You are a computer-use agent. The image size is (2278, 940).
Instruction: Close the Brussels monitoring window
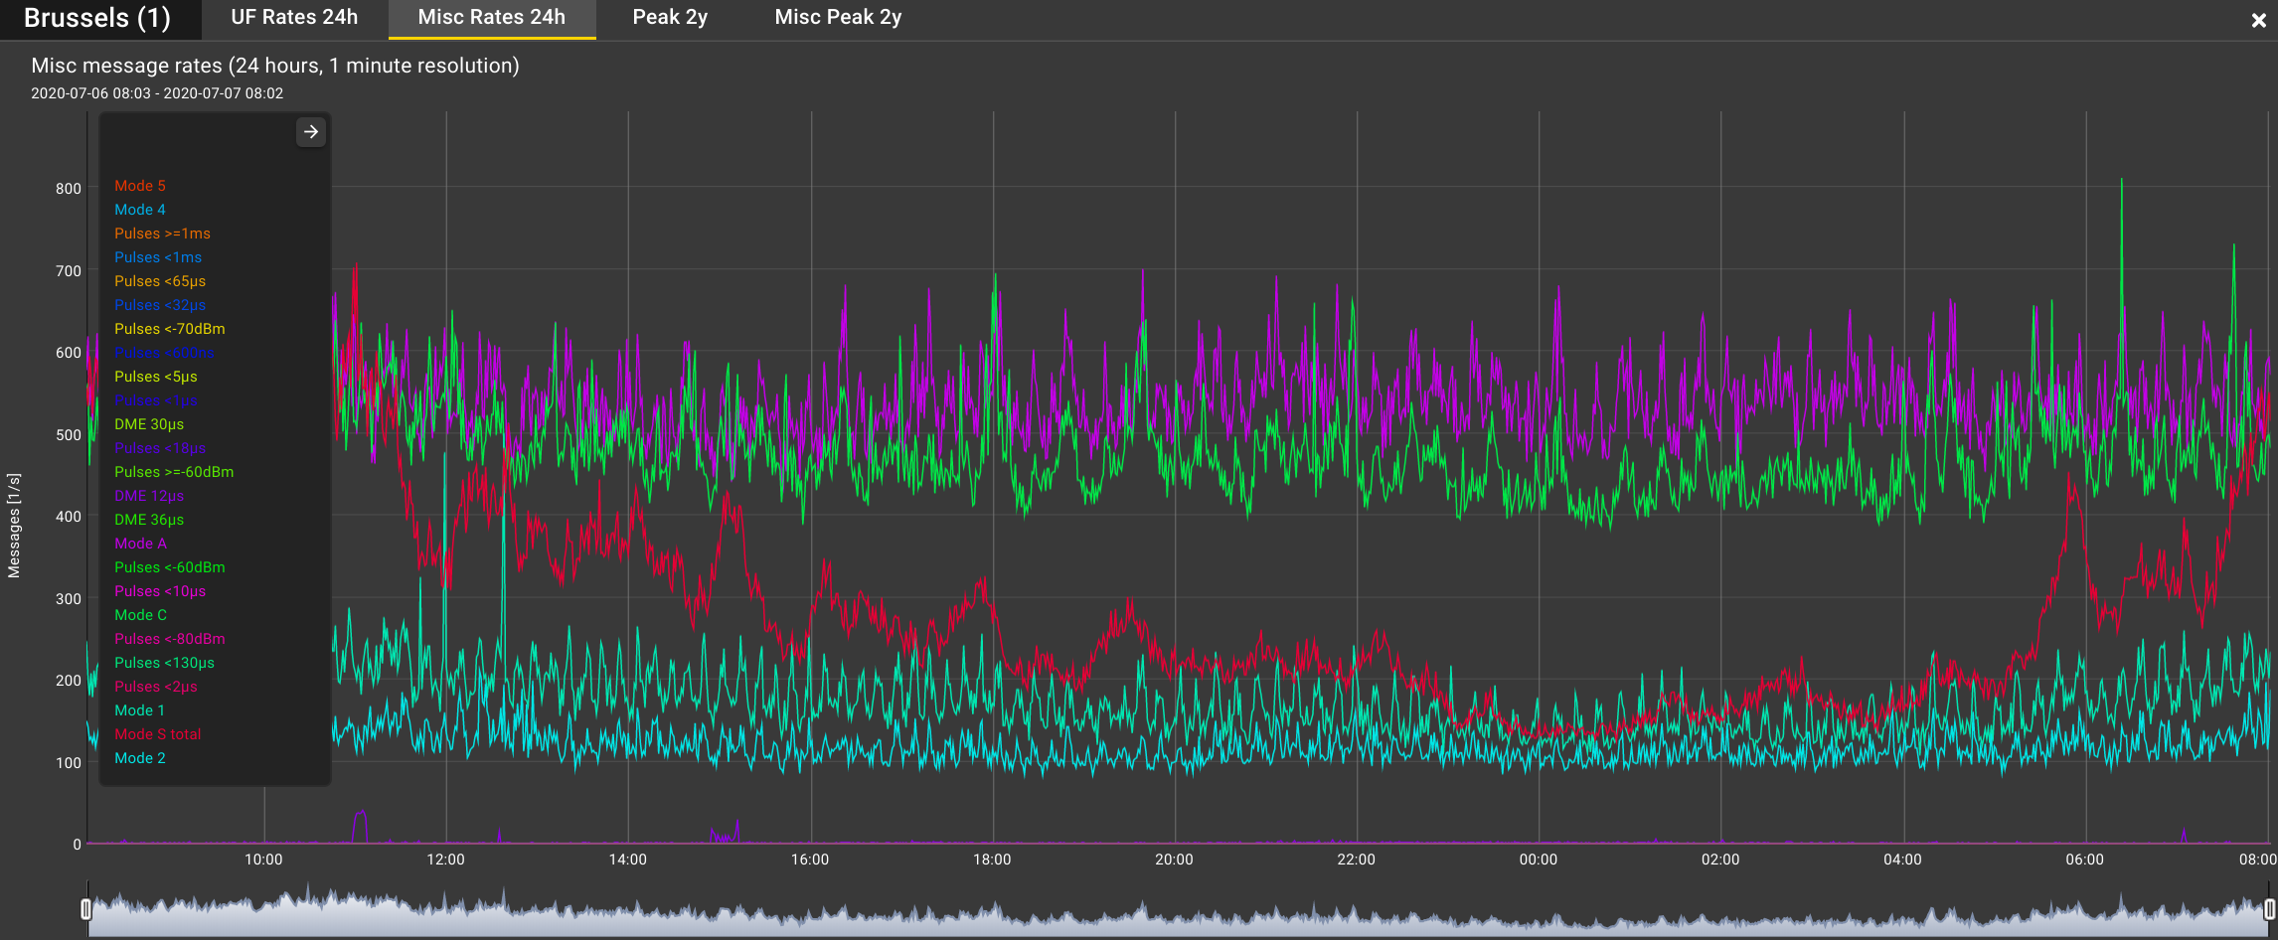point(2258,19)
